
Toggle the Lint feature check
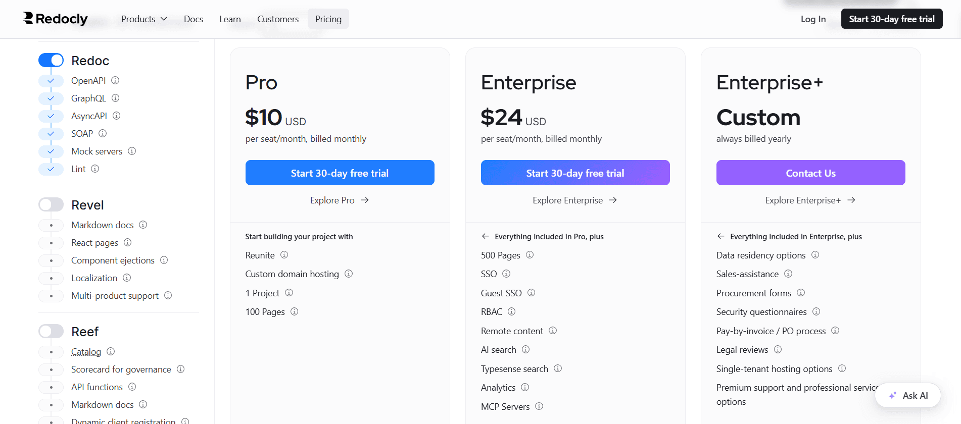tap(51, 169)
